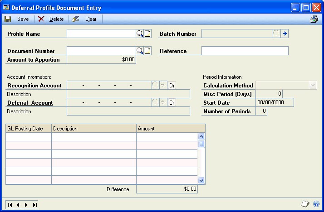Click the Number of Periods field
Screen dimensions: 324x212
(x=261, y=111)
